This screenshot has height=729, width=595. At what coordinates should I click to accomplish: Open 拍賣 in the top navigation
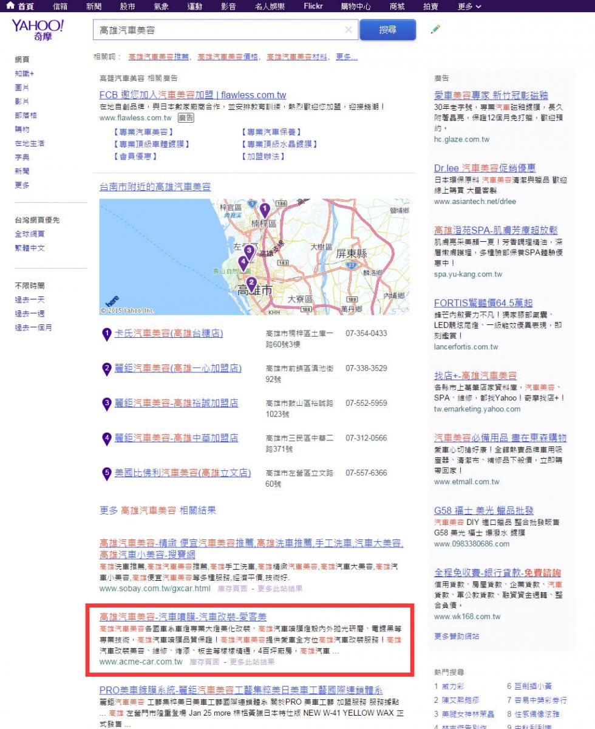(x=430, y=6)
